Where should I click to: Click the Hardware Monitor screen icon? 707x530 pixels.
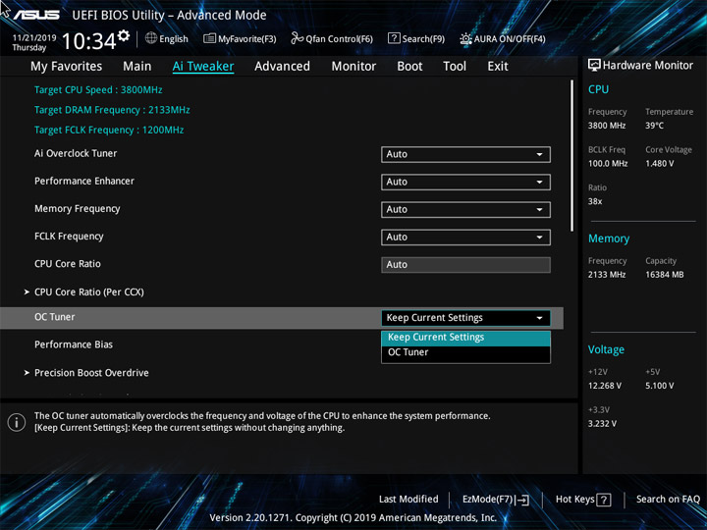pos(594,65)
